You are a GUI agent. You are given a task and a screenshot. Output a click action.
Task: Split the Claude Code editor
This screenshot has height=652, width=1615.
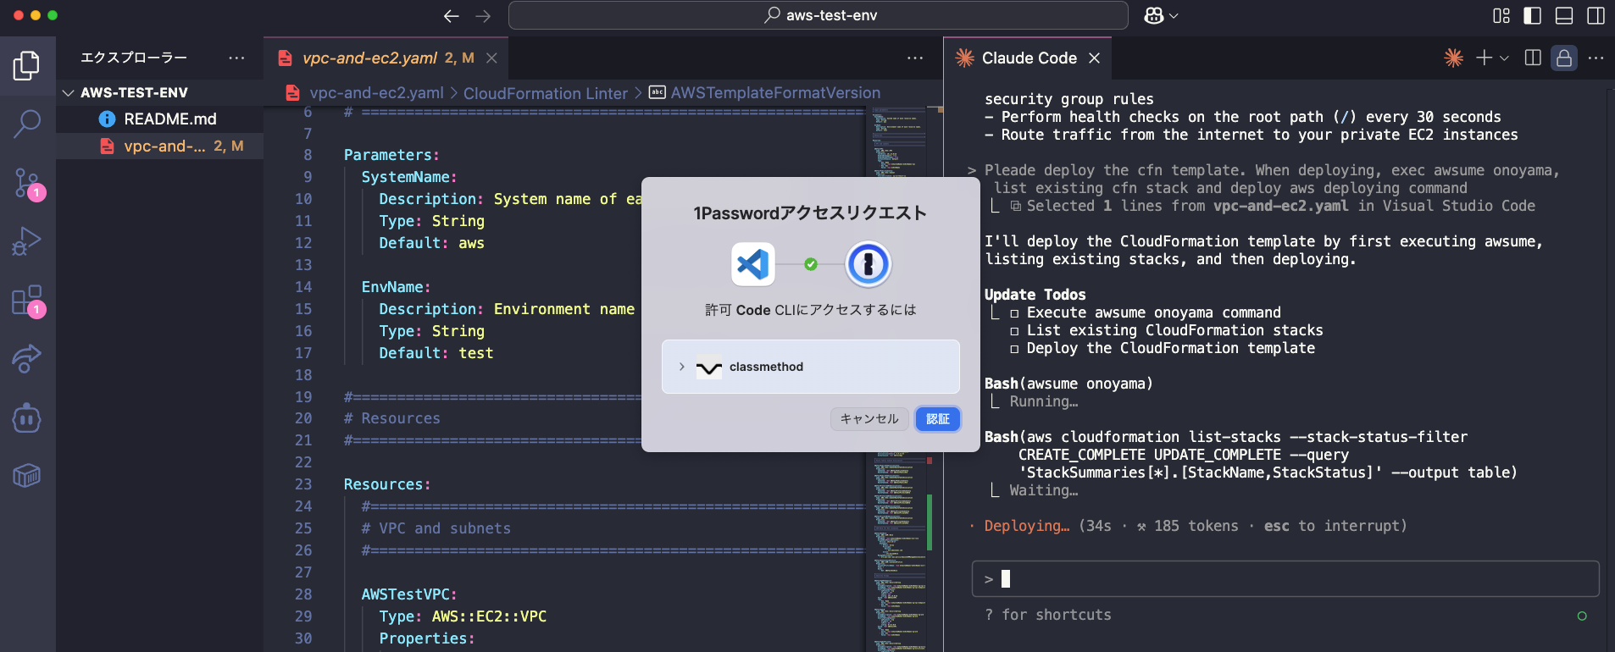1533,58
